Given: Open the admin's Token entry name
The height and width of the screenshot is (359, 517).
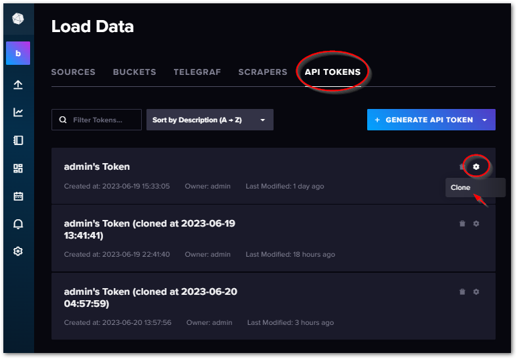Looking at the screenshot, I should pyautogui.click(x=97, y=167).
